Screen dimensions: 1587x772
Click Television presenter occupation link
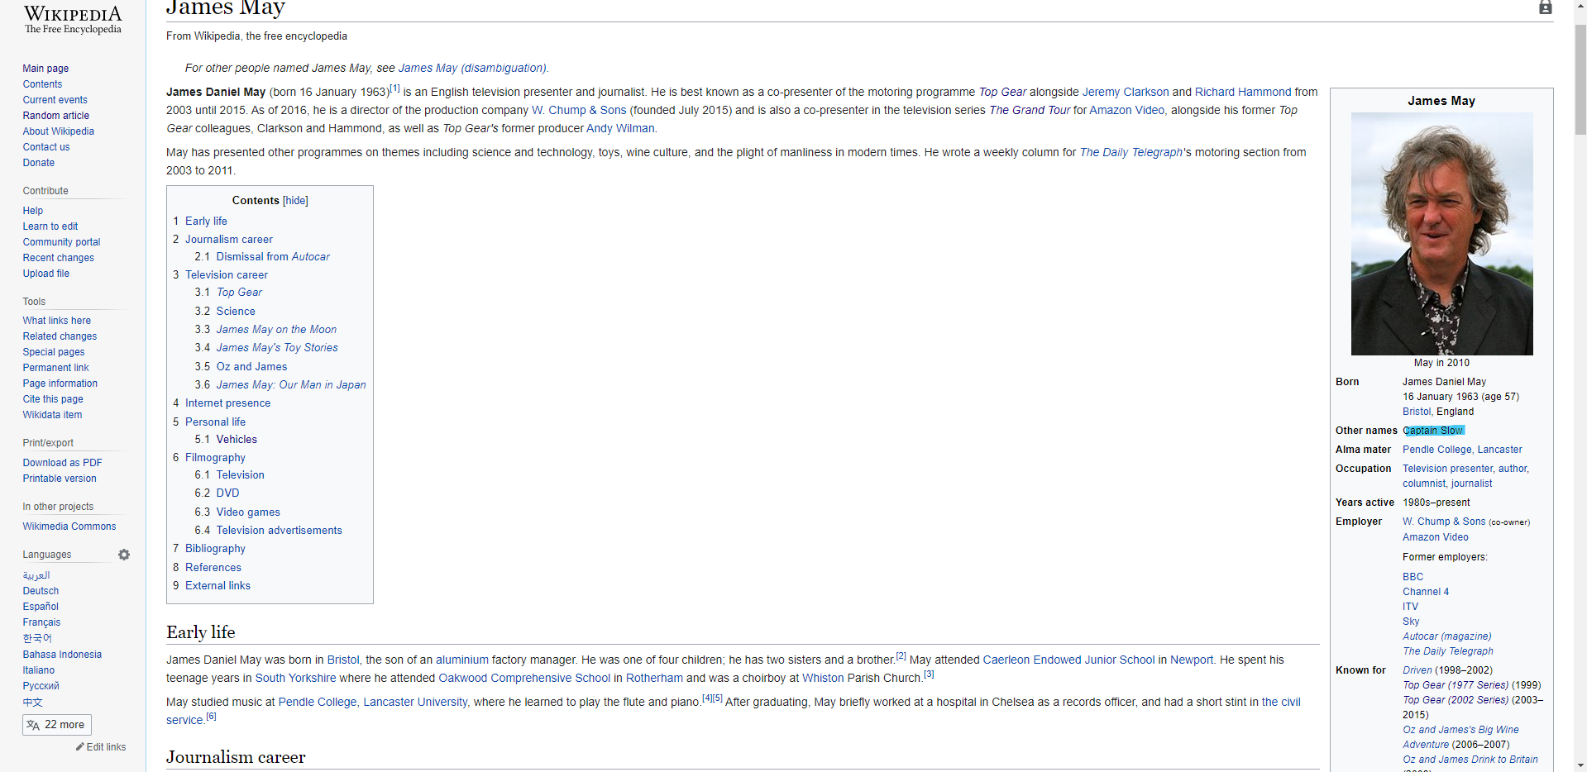point(1447,469)
